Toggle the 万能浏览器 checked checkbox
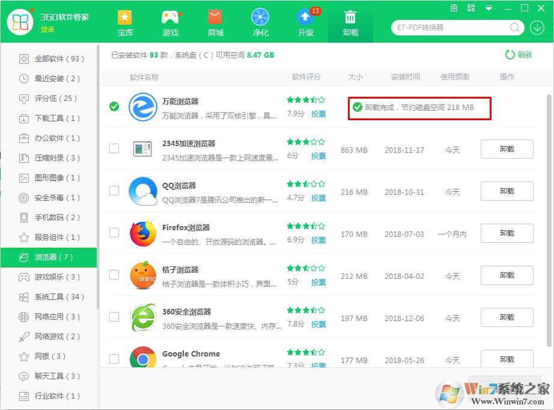Screen dimensions: 554x410 click(114, 106)
